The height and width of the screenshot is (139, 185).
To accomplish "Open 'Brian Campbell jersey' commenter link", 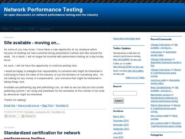I will [161, 87].
